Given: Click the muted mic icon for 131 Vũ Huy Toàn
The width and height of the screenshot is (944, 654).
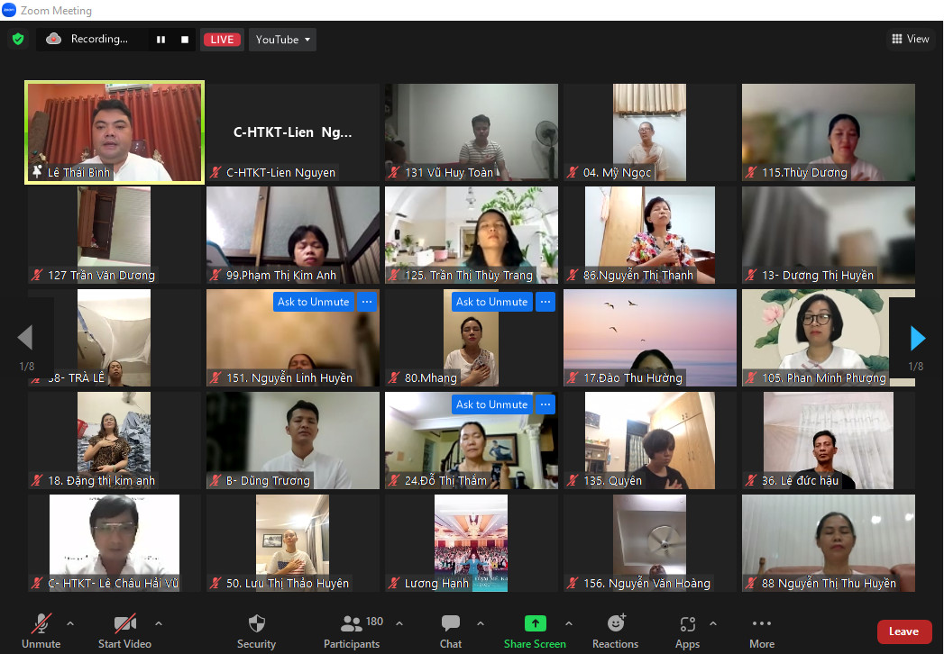Looking at the screenshot, I should [394, 173].
